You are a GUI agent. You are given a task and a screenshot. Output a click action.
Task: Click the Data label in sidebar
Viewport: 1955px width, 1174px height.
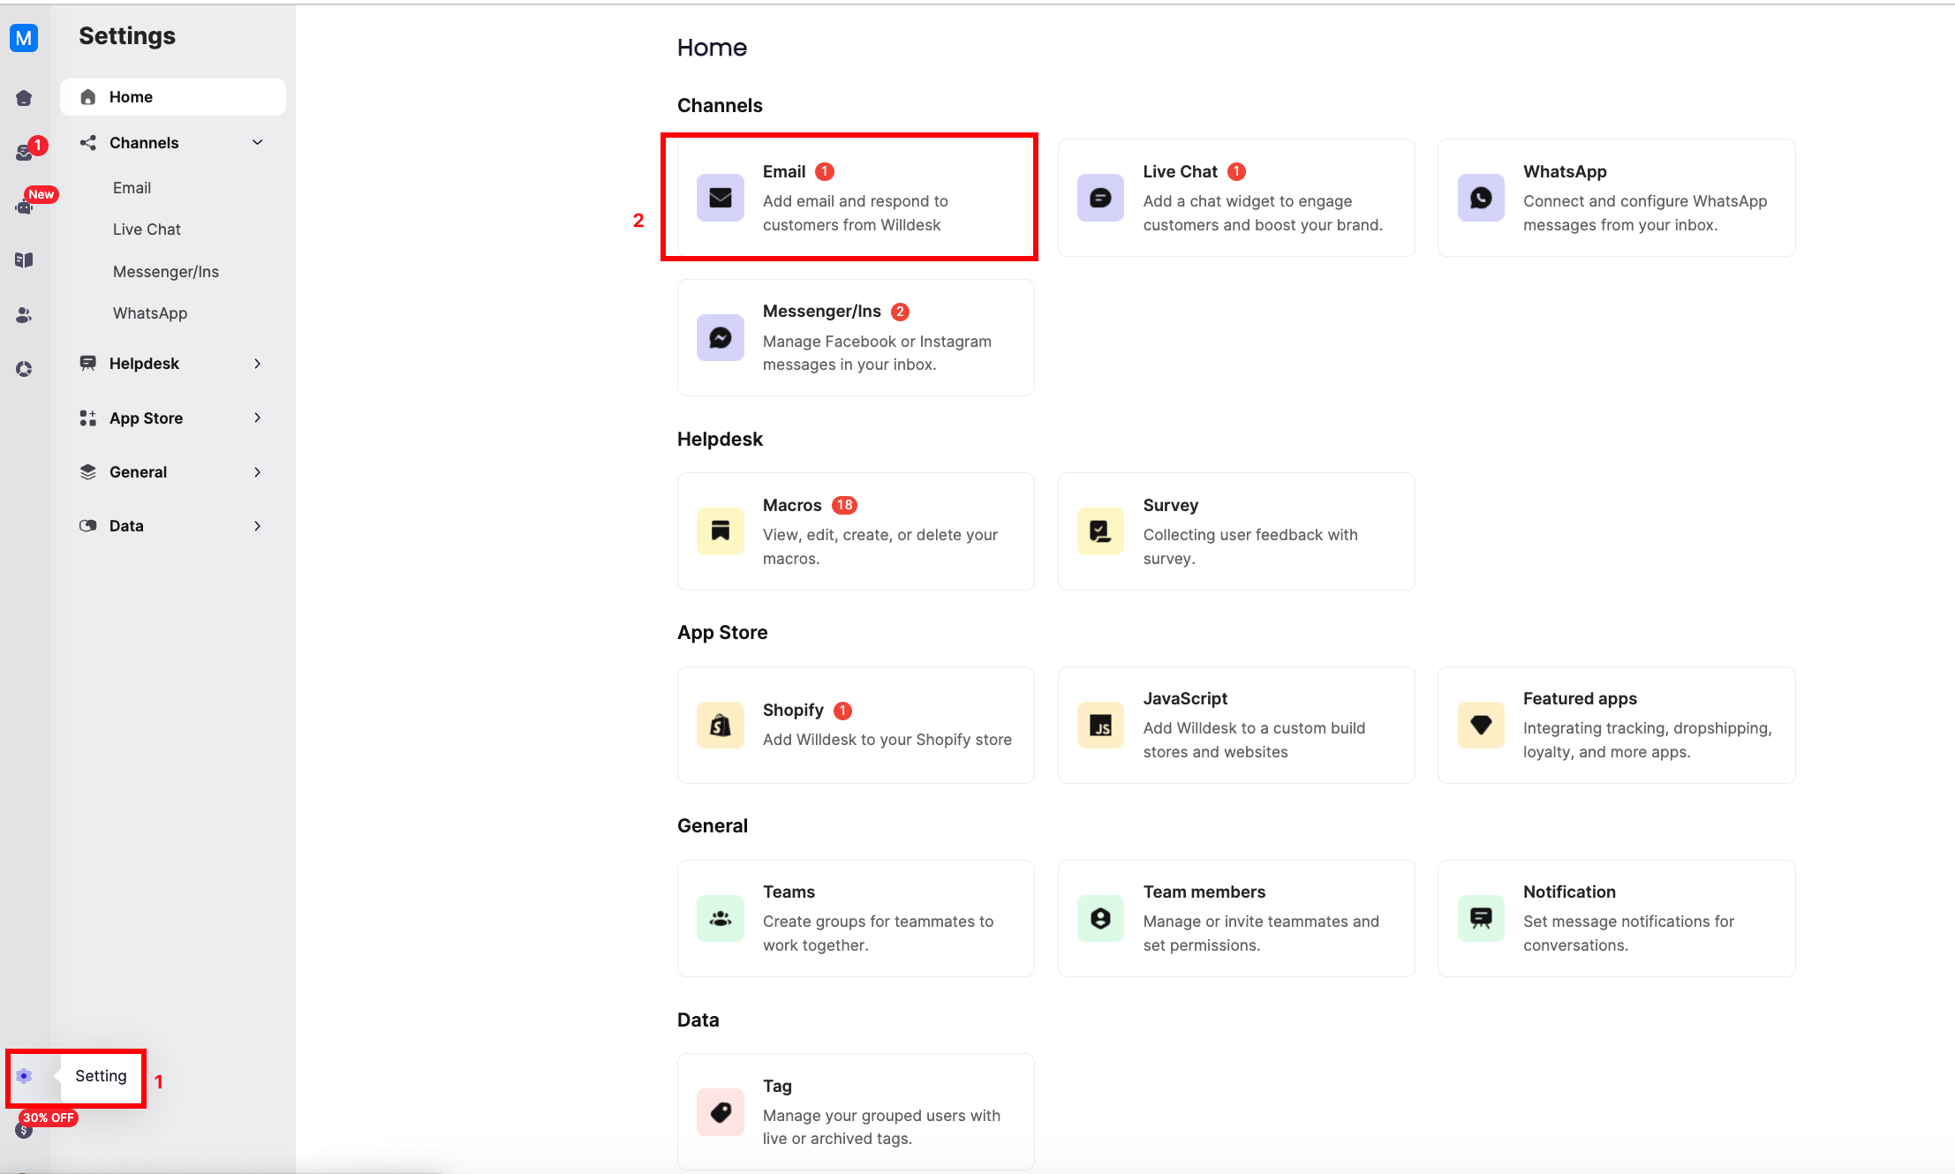tap(126, 526)
